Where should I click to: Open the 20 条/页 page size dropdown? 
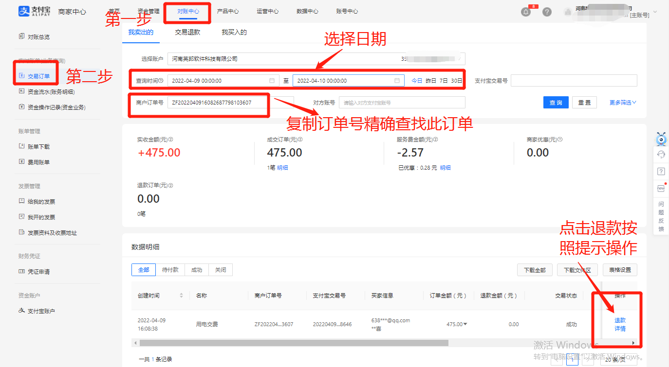[618, 360]
